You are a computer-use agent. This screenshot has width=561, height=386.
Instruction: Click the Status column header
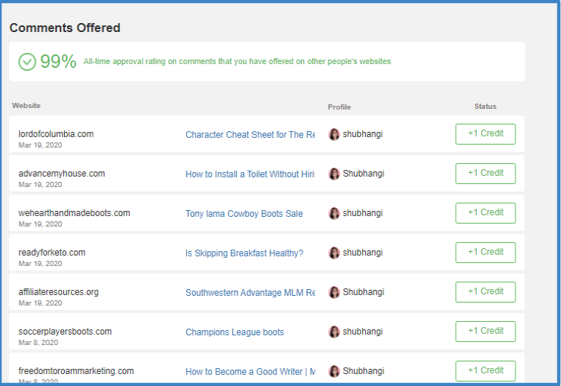point(485,107)
